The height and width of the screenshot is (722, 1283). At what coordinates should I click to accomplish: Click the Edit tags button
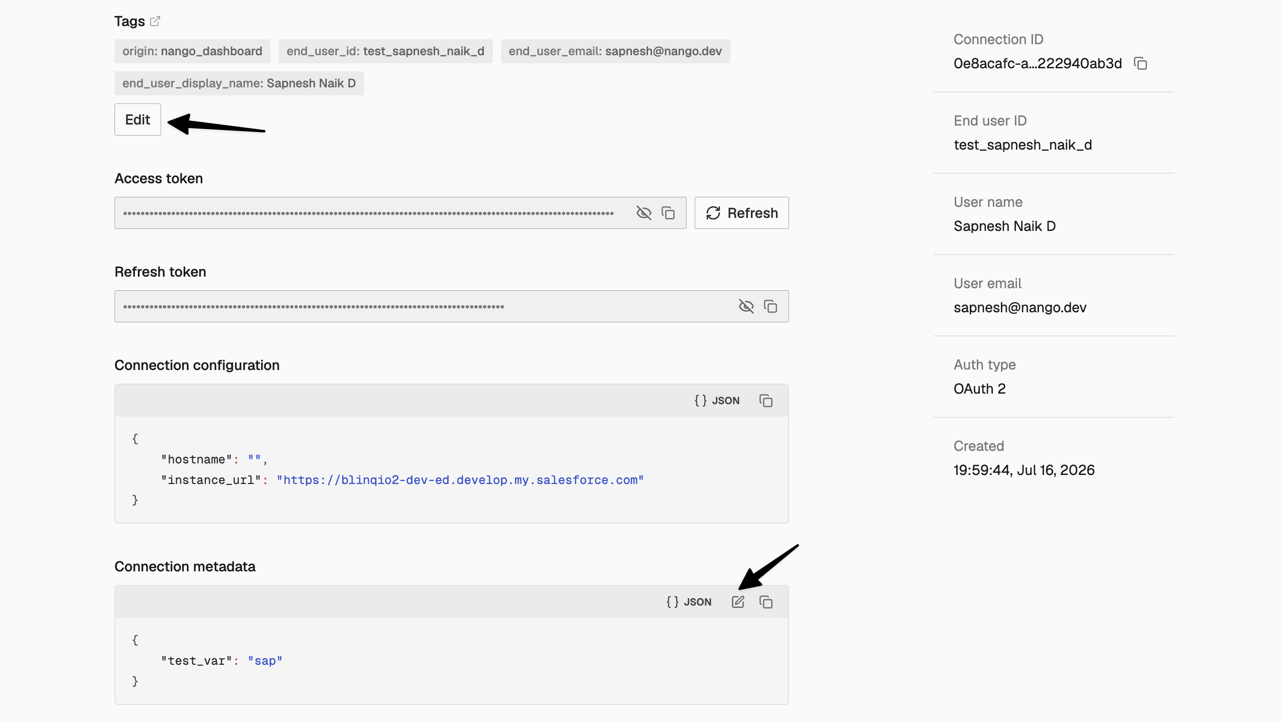[138, 119]
